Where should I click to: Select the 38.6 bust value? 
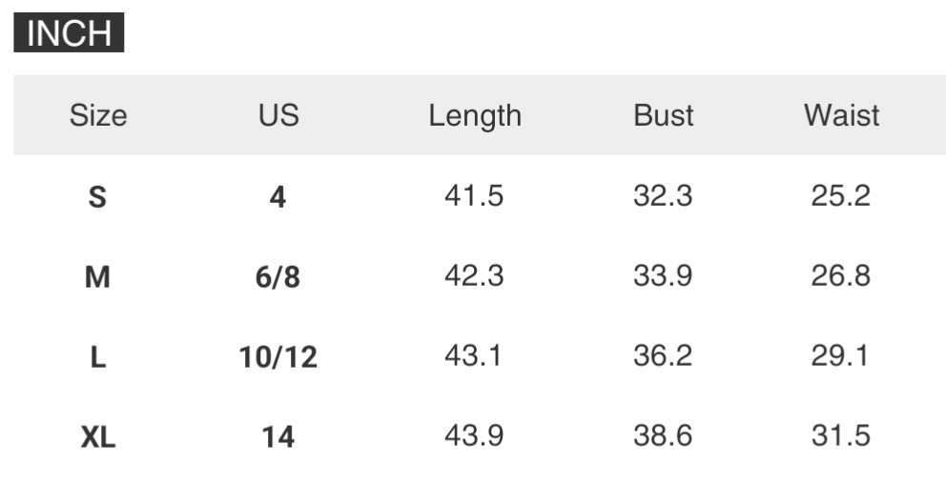(663, 436)
